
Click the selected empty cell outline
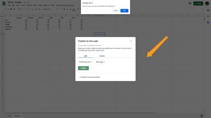[99, 34]
